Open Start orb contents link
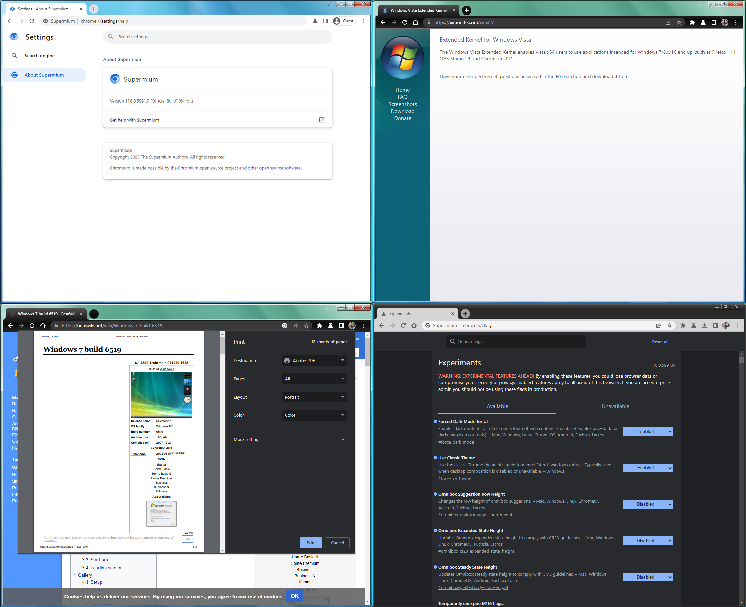The image size is (746, 607). [x=99, y=560]
